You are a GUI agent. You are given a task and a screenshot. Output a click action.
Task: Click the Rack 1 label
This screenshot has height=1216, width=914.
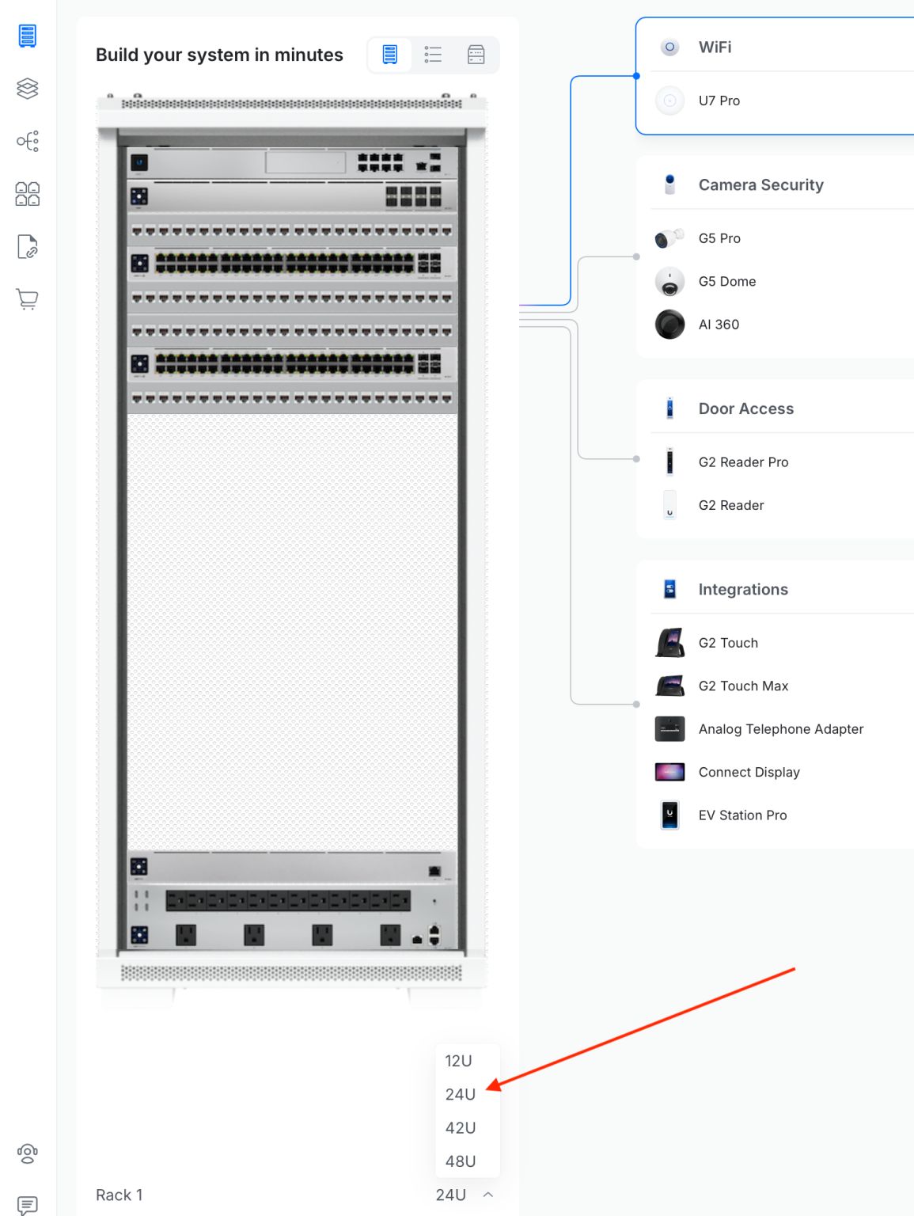pyautogui.click(x=119, y=1195)
